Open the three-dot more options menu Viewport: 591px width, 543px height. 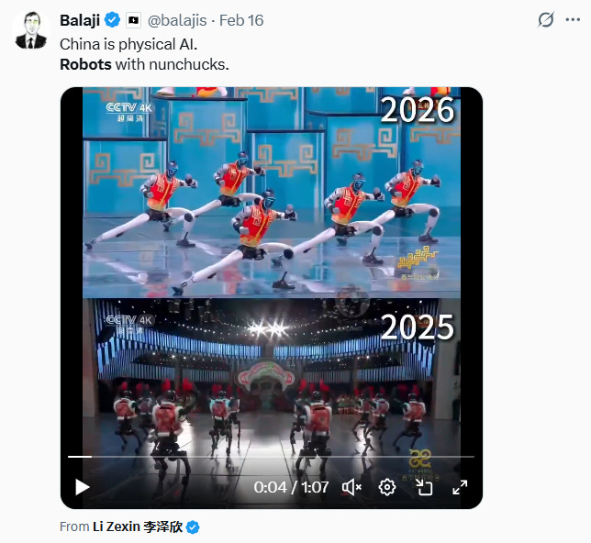tap(573, 19)
